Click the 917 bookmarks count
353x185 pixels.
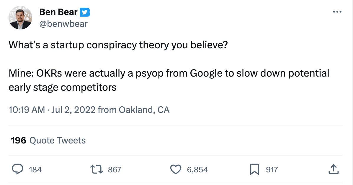(x=272, y=169)
